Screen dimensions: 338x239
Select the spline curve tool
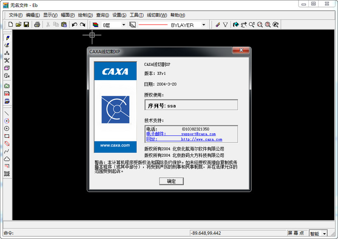7,151
